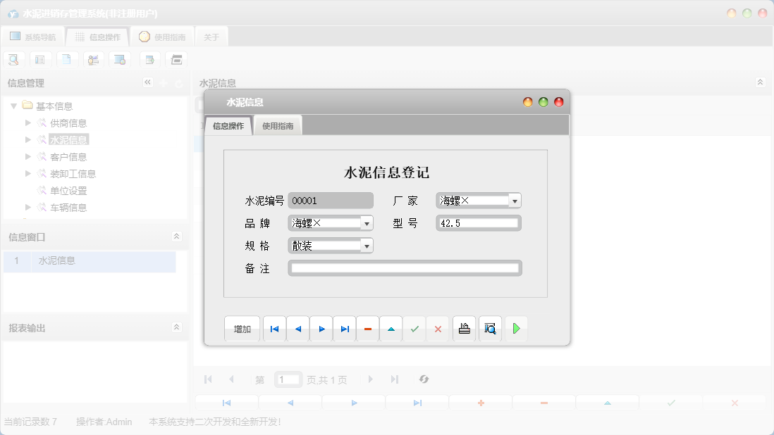Click inside the 备注 input field
The height and width of the screenshot is (435, 774).
click(x=404, y=267)
